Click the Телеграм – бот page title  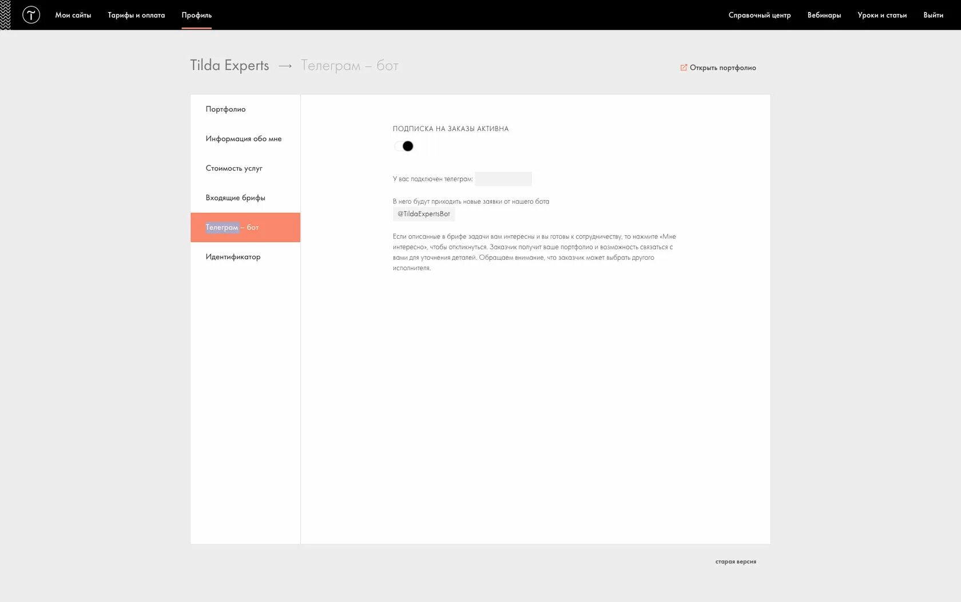(350, 65)
